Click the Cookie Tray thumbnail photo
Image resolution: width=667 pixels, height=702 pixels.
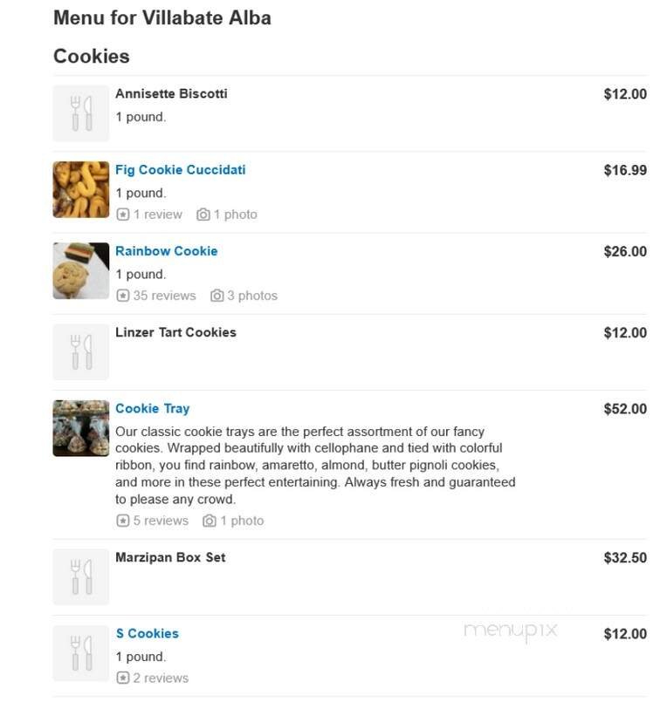(80, 426)
